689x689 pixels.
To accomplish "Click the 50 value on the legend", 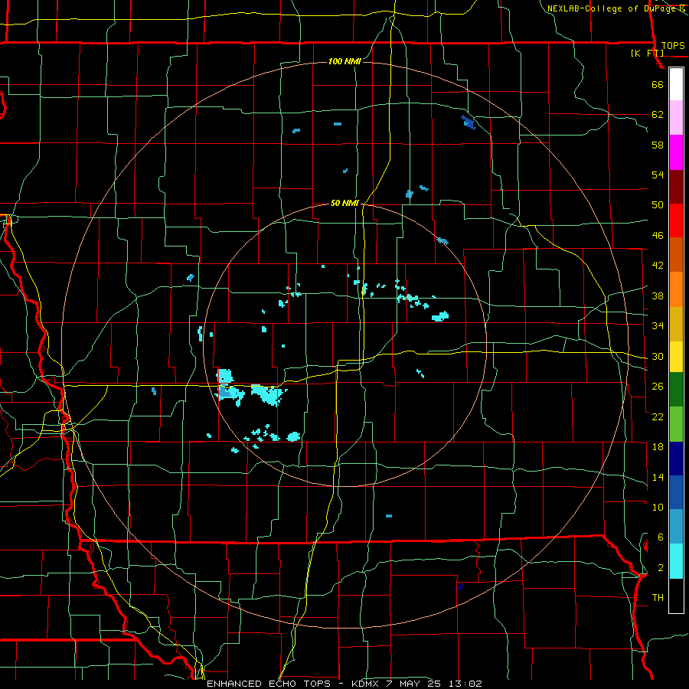I will [x=658, y=205].
